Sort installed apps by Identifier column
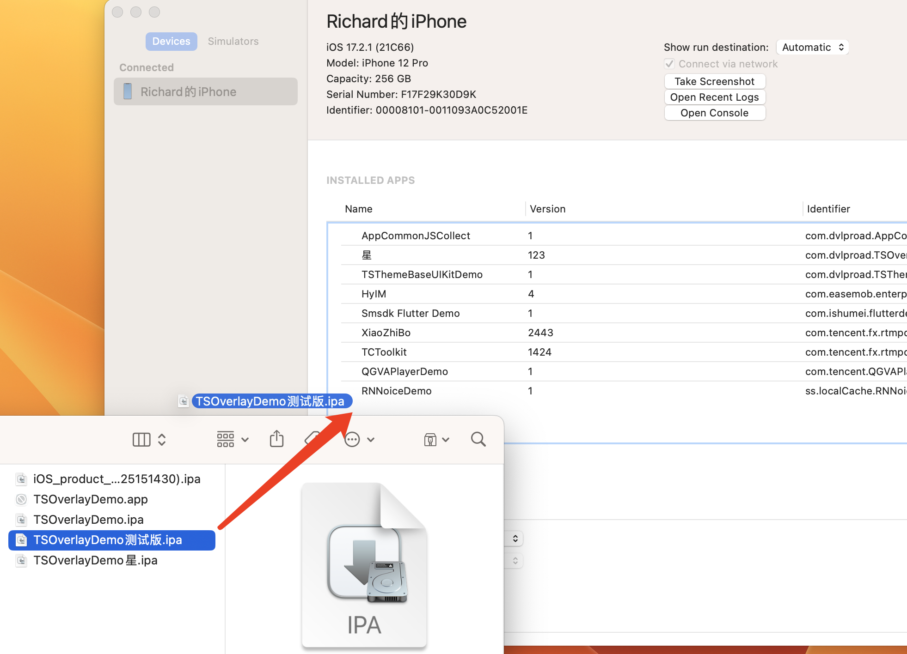 tap(828, 209)
